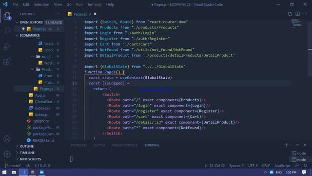
Task: Click Ln 13, Col 22 position indicator
Action: (214, 166)
